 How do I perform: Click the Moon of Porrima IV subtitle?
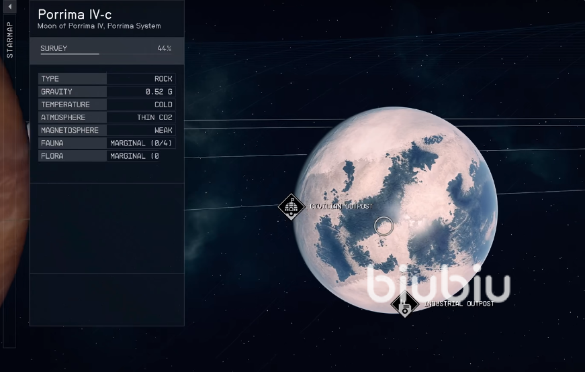(99, 27)
